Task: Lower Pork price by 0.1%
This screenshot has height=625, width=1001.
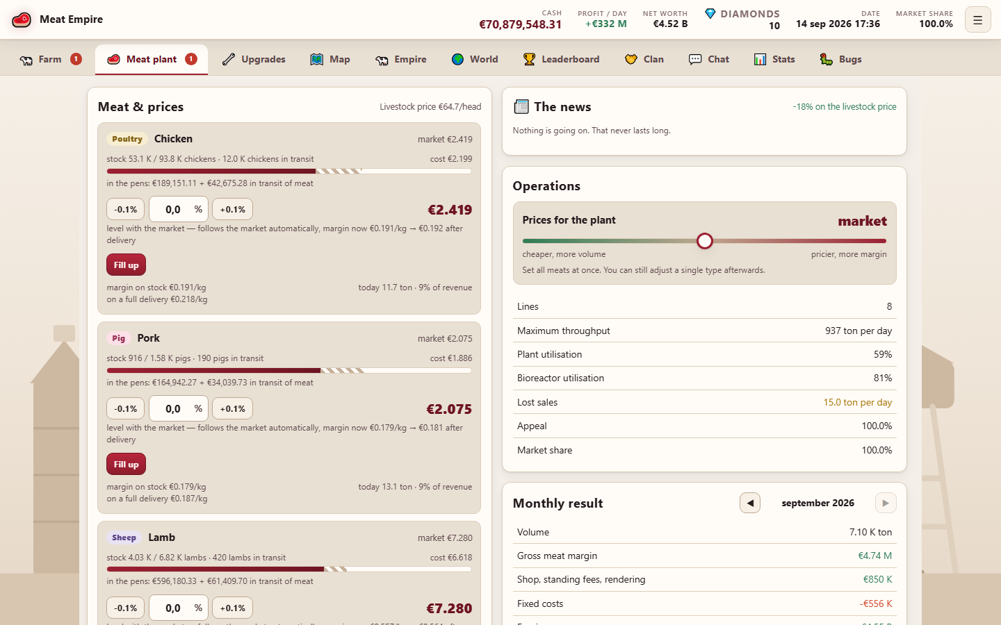Action: (x=126, y=408)
